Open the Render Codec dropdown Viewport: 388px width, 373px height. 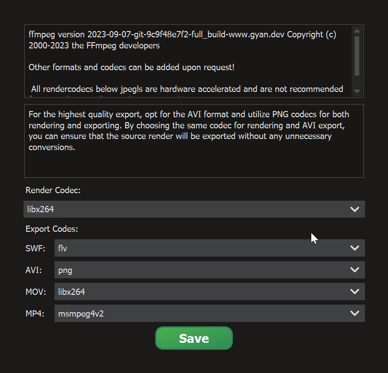point(194,209)
